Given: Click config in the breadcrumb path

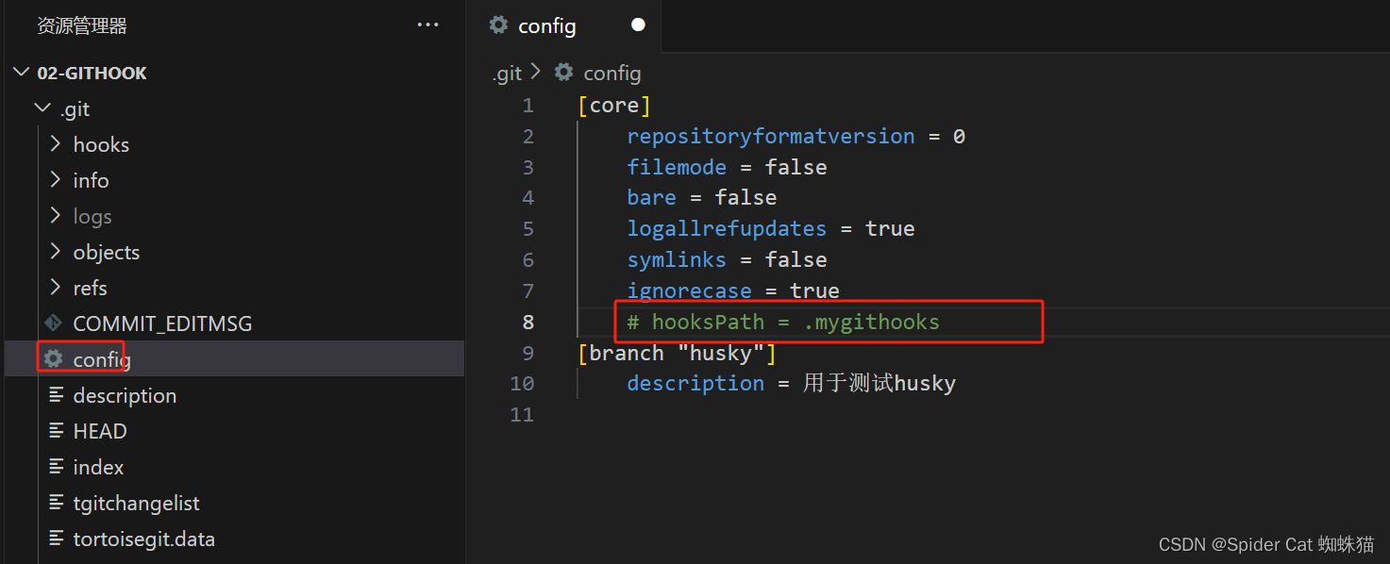Looking at the screenshot, I should tap(611, 73).
